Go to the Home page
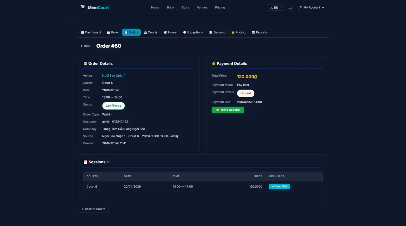The width and height of the screenshot is (406, 226). click(155, 8)
